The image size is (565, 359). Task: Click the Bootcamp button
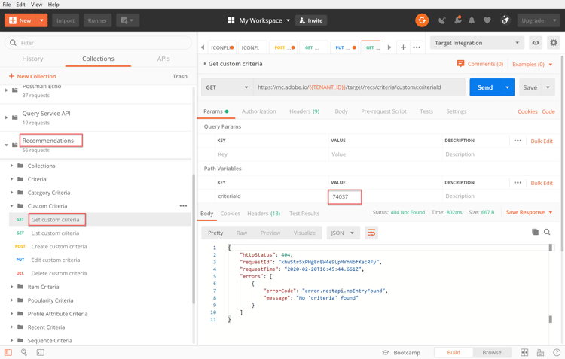(x=401, y=352)
